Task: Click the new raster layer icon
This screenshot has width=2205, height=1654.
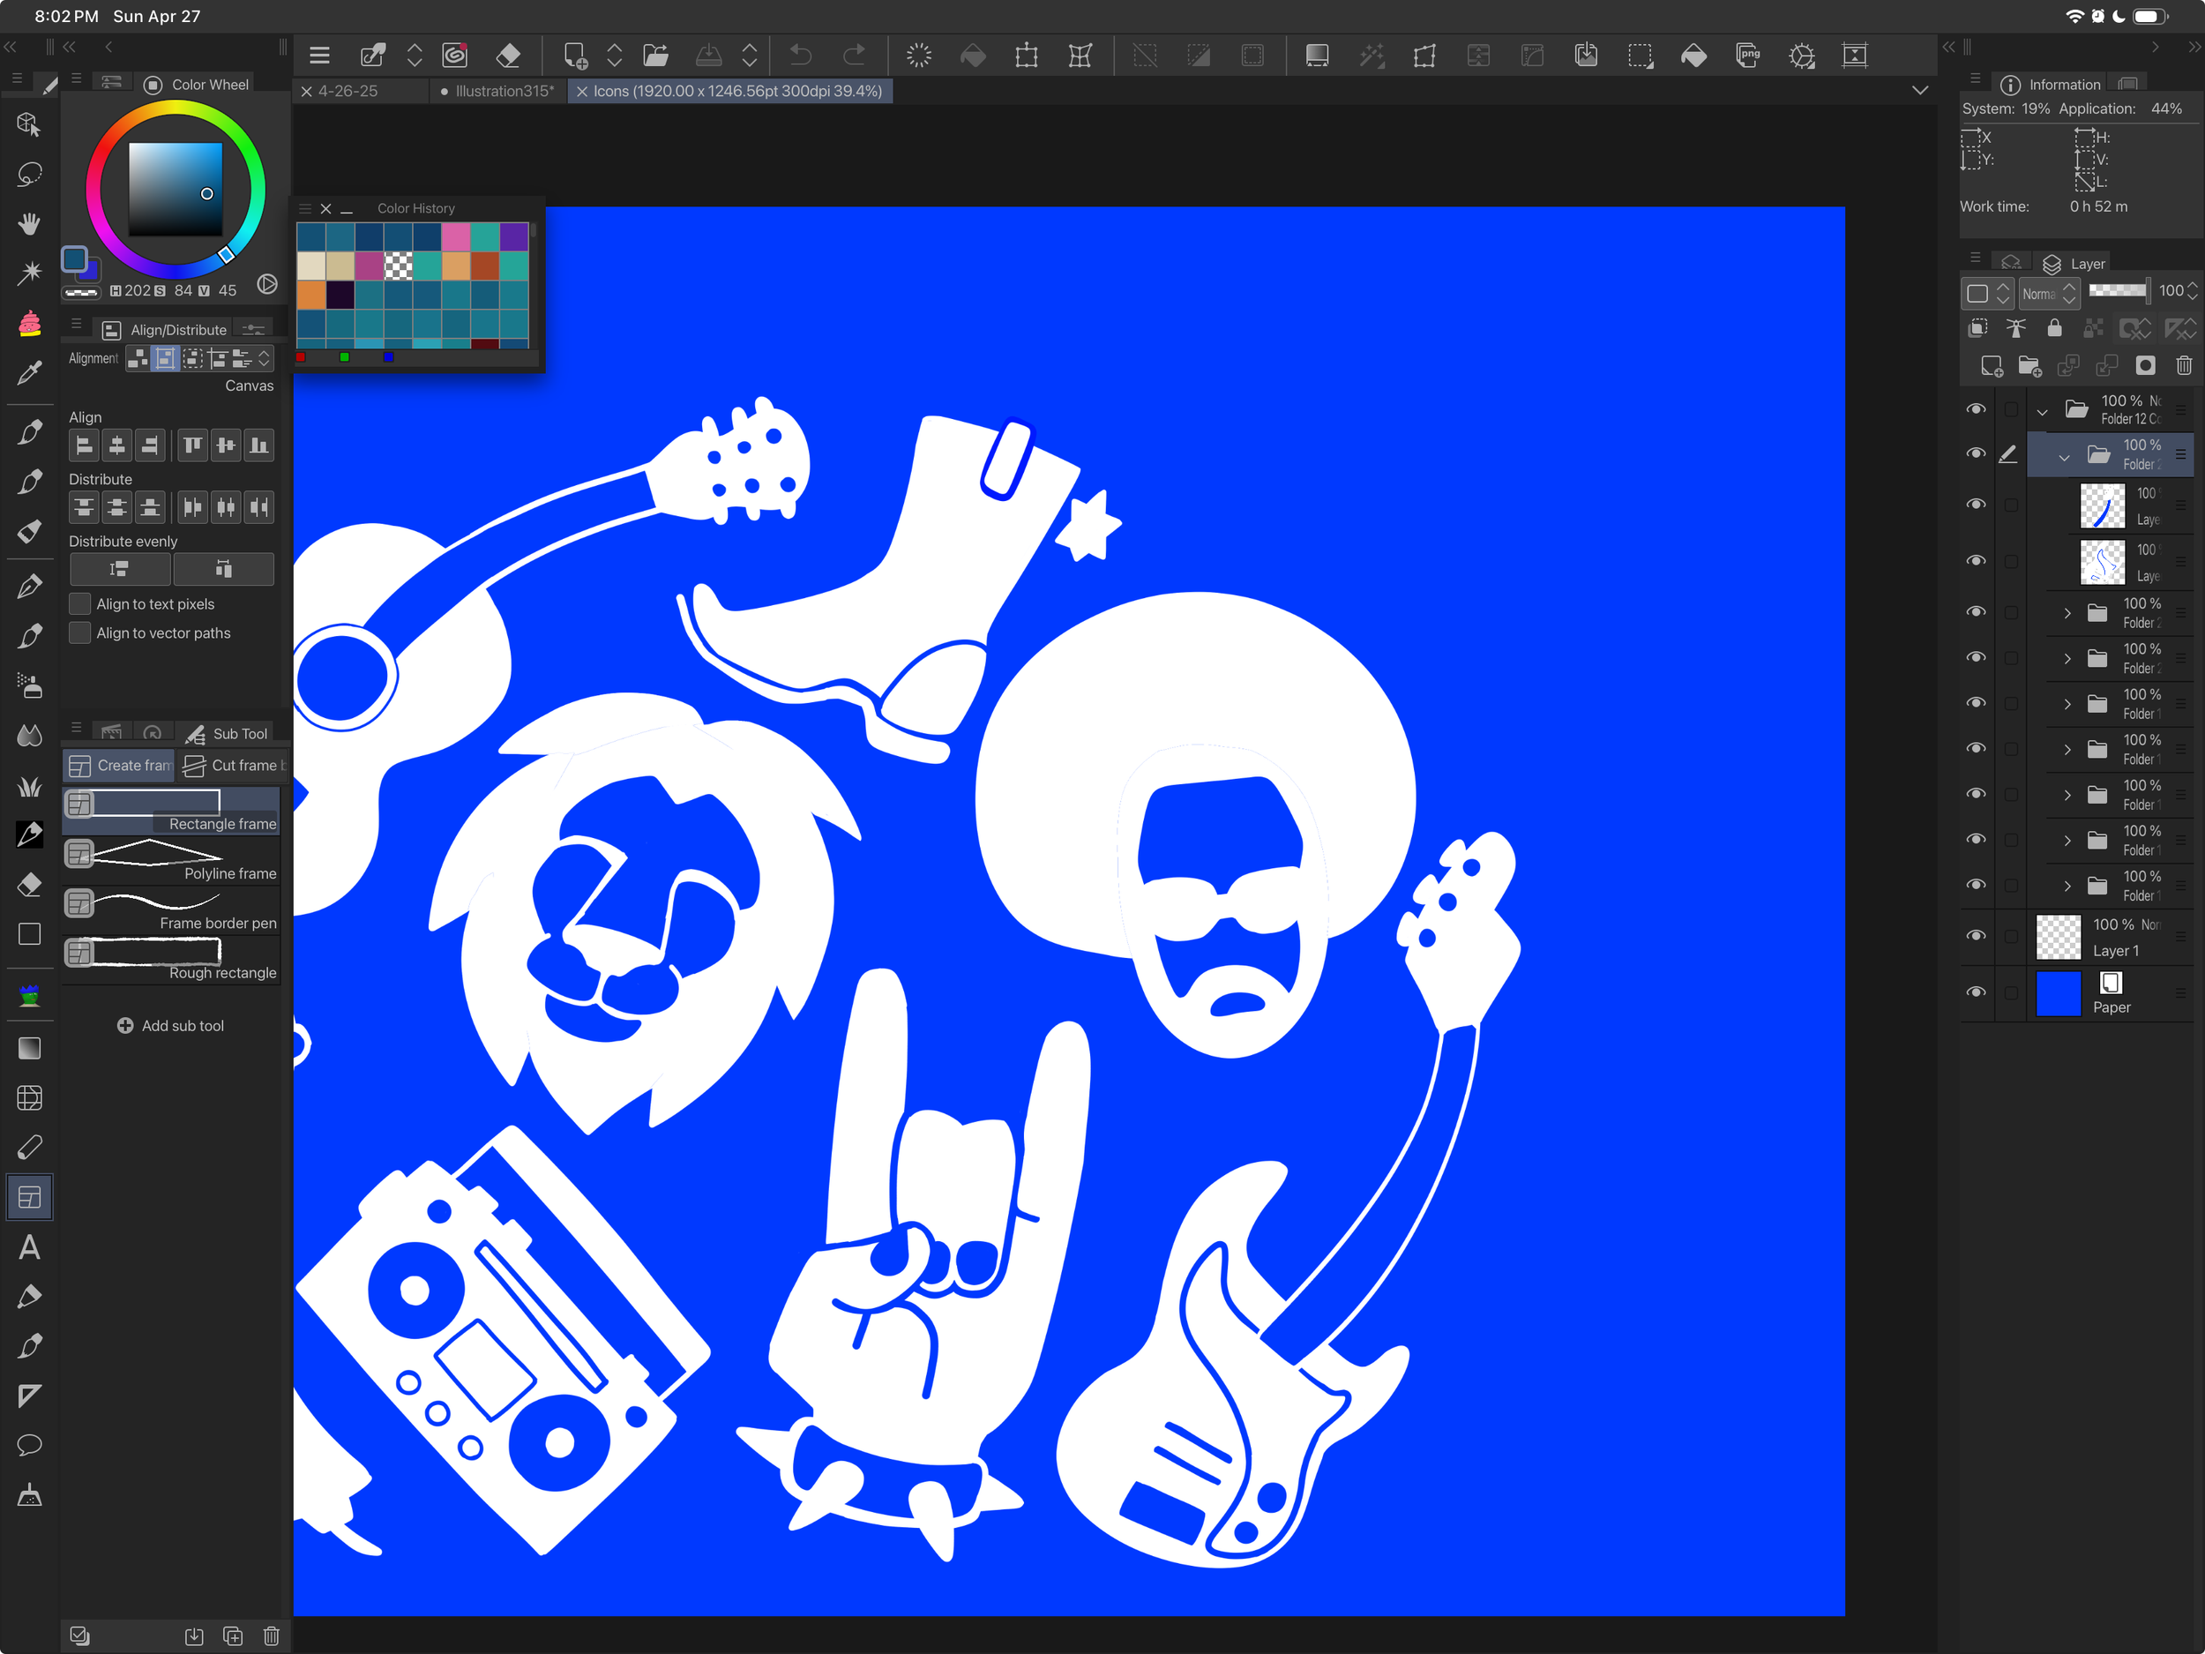Action: pyautogui.click(x=1991, y=366)
